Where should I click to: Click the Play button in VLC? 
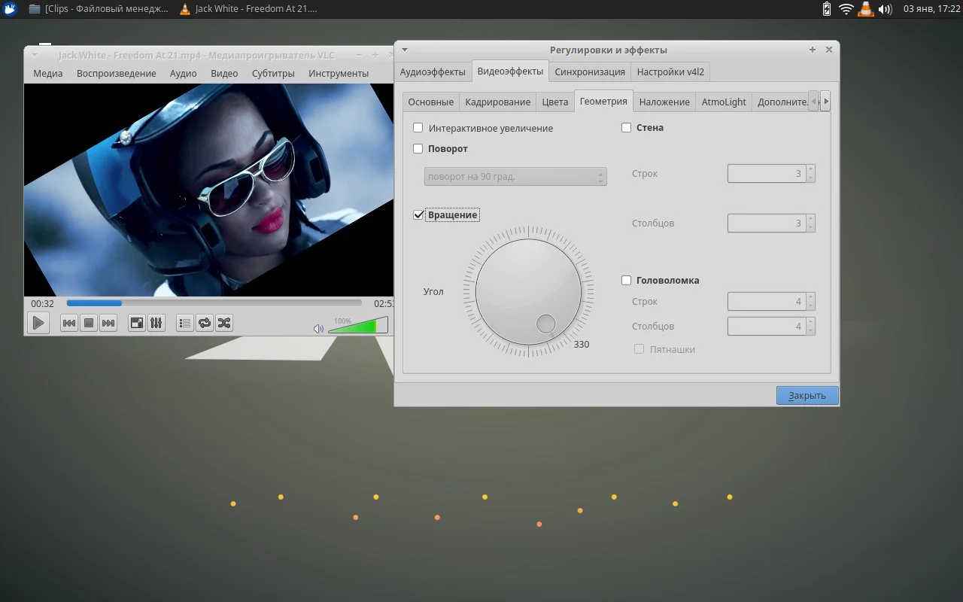(38, 323)
